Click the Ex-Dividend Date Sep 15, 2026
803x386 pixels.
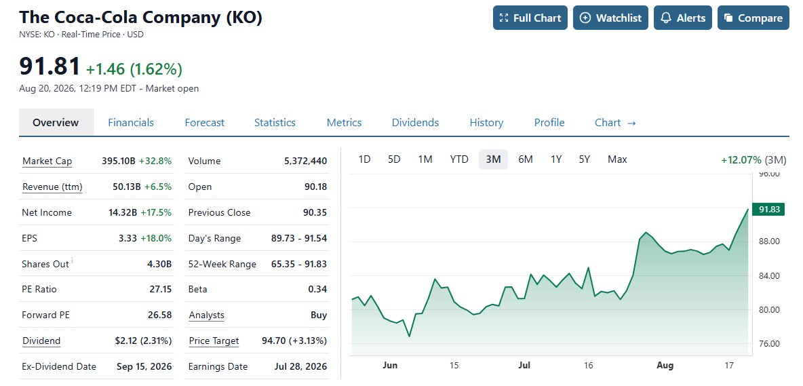[143, 366]
